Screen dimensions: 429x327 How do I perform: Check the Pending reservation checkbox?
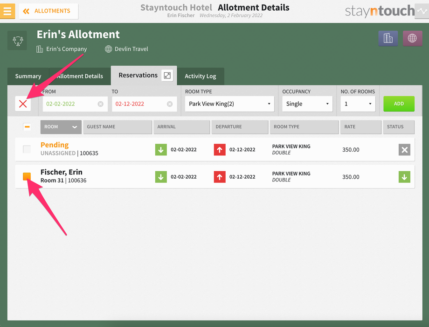pyautogui.click(x=27, y=149)
